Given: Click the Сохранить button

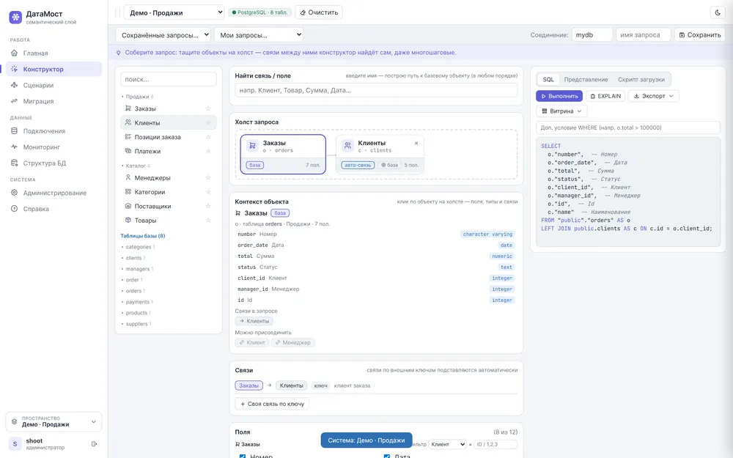Looking at the screenshot, I should pyautogui.click(x=699, y=35).
